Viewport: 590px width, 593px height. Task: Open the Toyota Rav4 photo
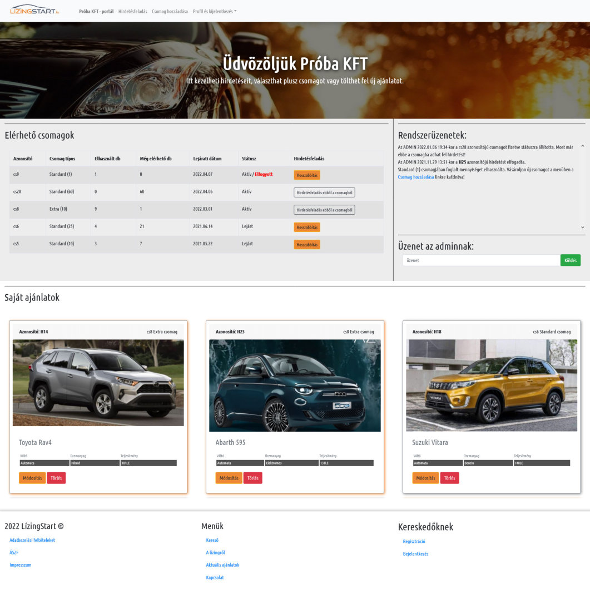pos(98,383)
